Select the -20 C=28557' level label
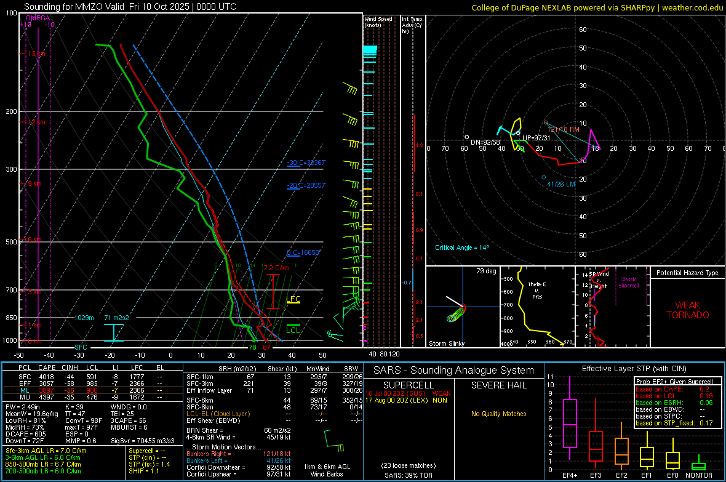726x482 pixels. pyautogui.click(x=306, y=185)
